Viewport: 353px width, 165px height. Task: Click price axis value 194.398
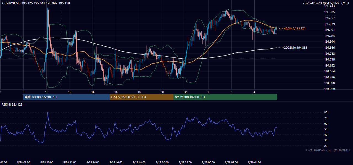[330, 83]
